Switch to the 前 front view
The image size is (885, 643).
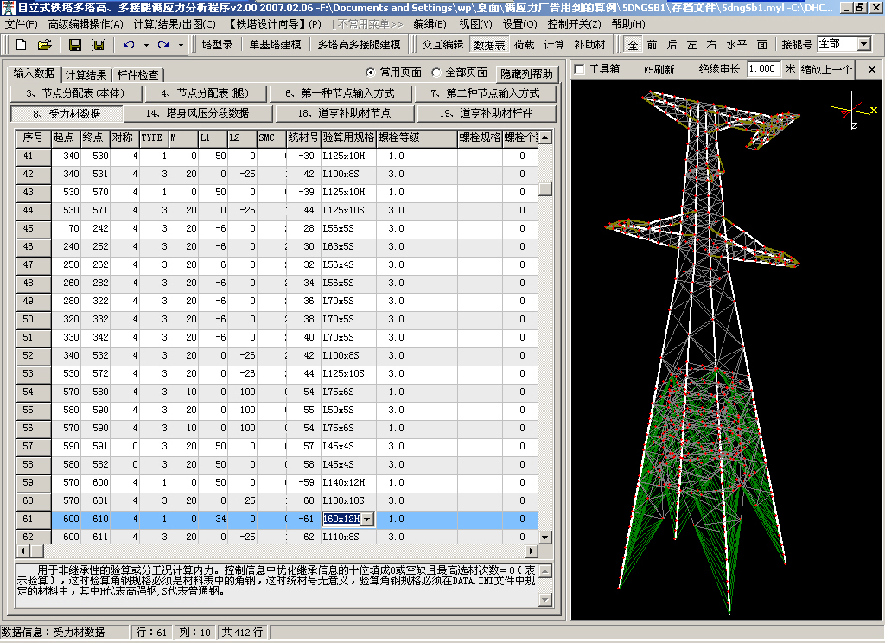point(652,45)
